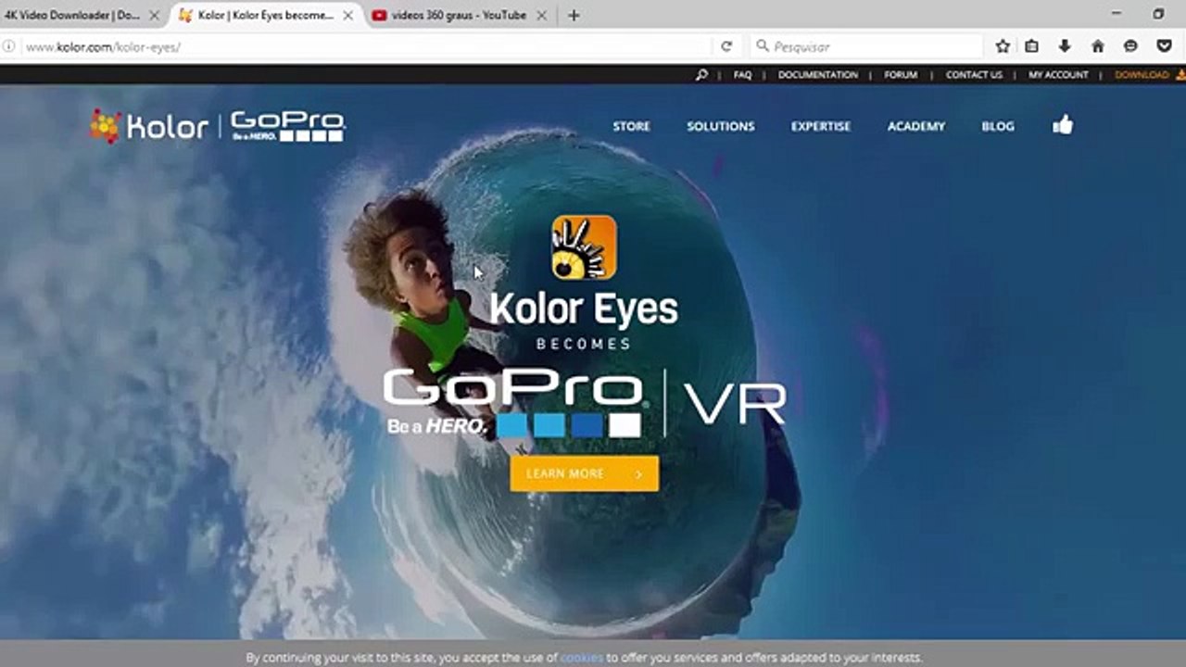Screen dimensions: 1186x667
Task: Click the LEARN MORE button
Action: [x=585, y=473]
